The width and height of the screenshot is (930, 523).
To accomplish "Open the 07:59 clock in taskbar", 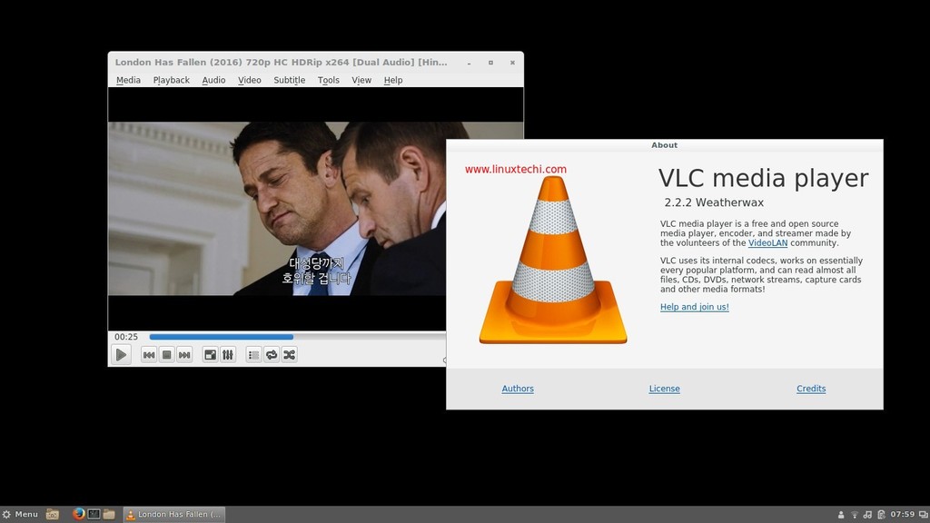I will (x=902, y=514).
